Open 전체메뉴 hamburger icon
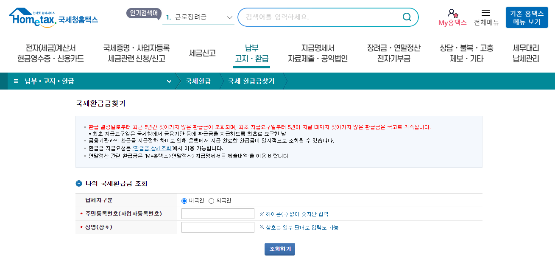Screen dimensions: 555x261 pos(486,13)
